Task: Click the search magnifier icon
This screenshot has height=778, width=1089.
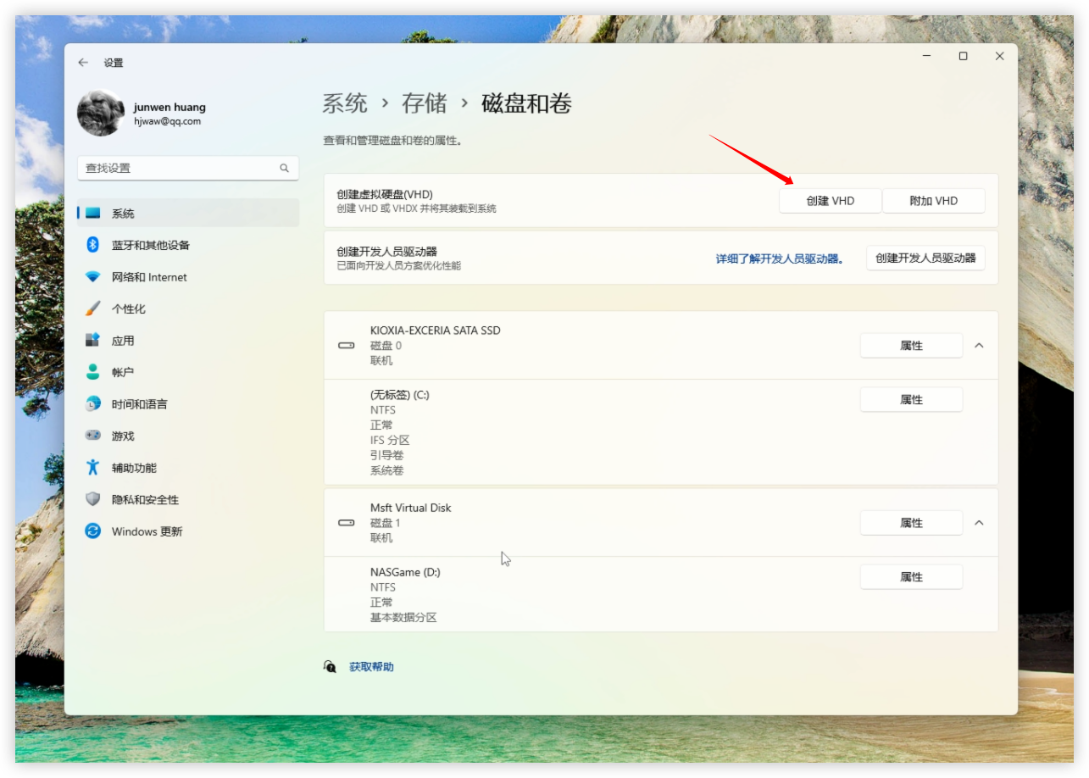Action: [285, 168]
